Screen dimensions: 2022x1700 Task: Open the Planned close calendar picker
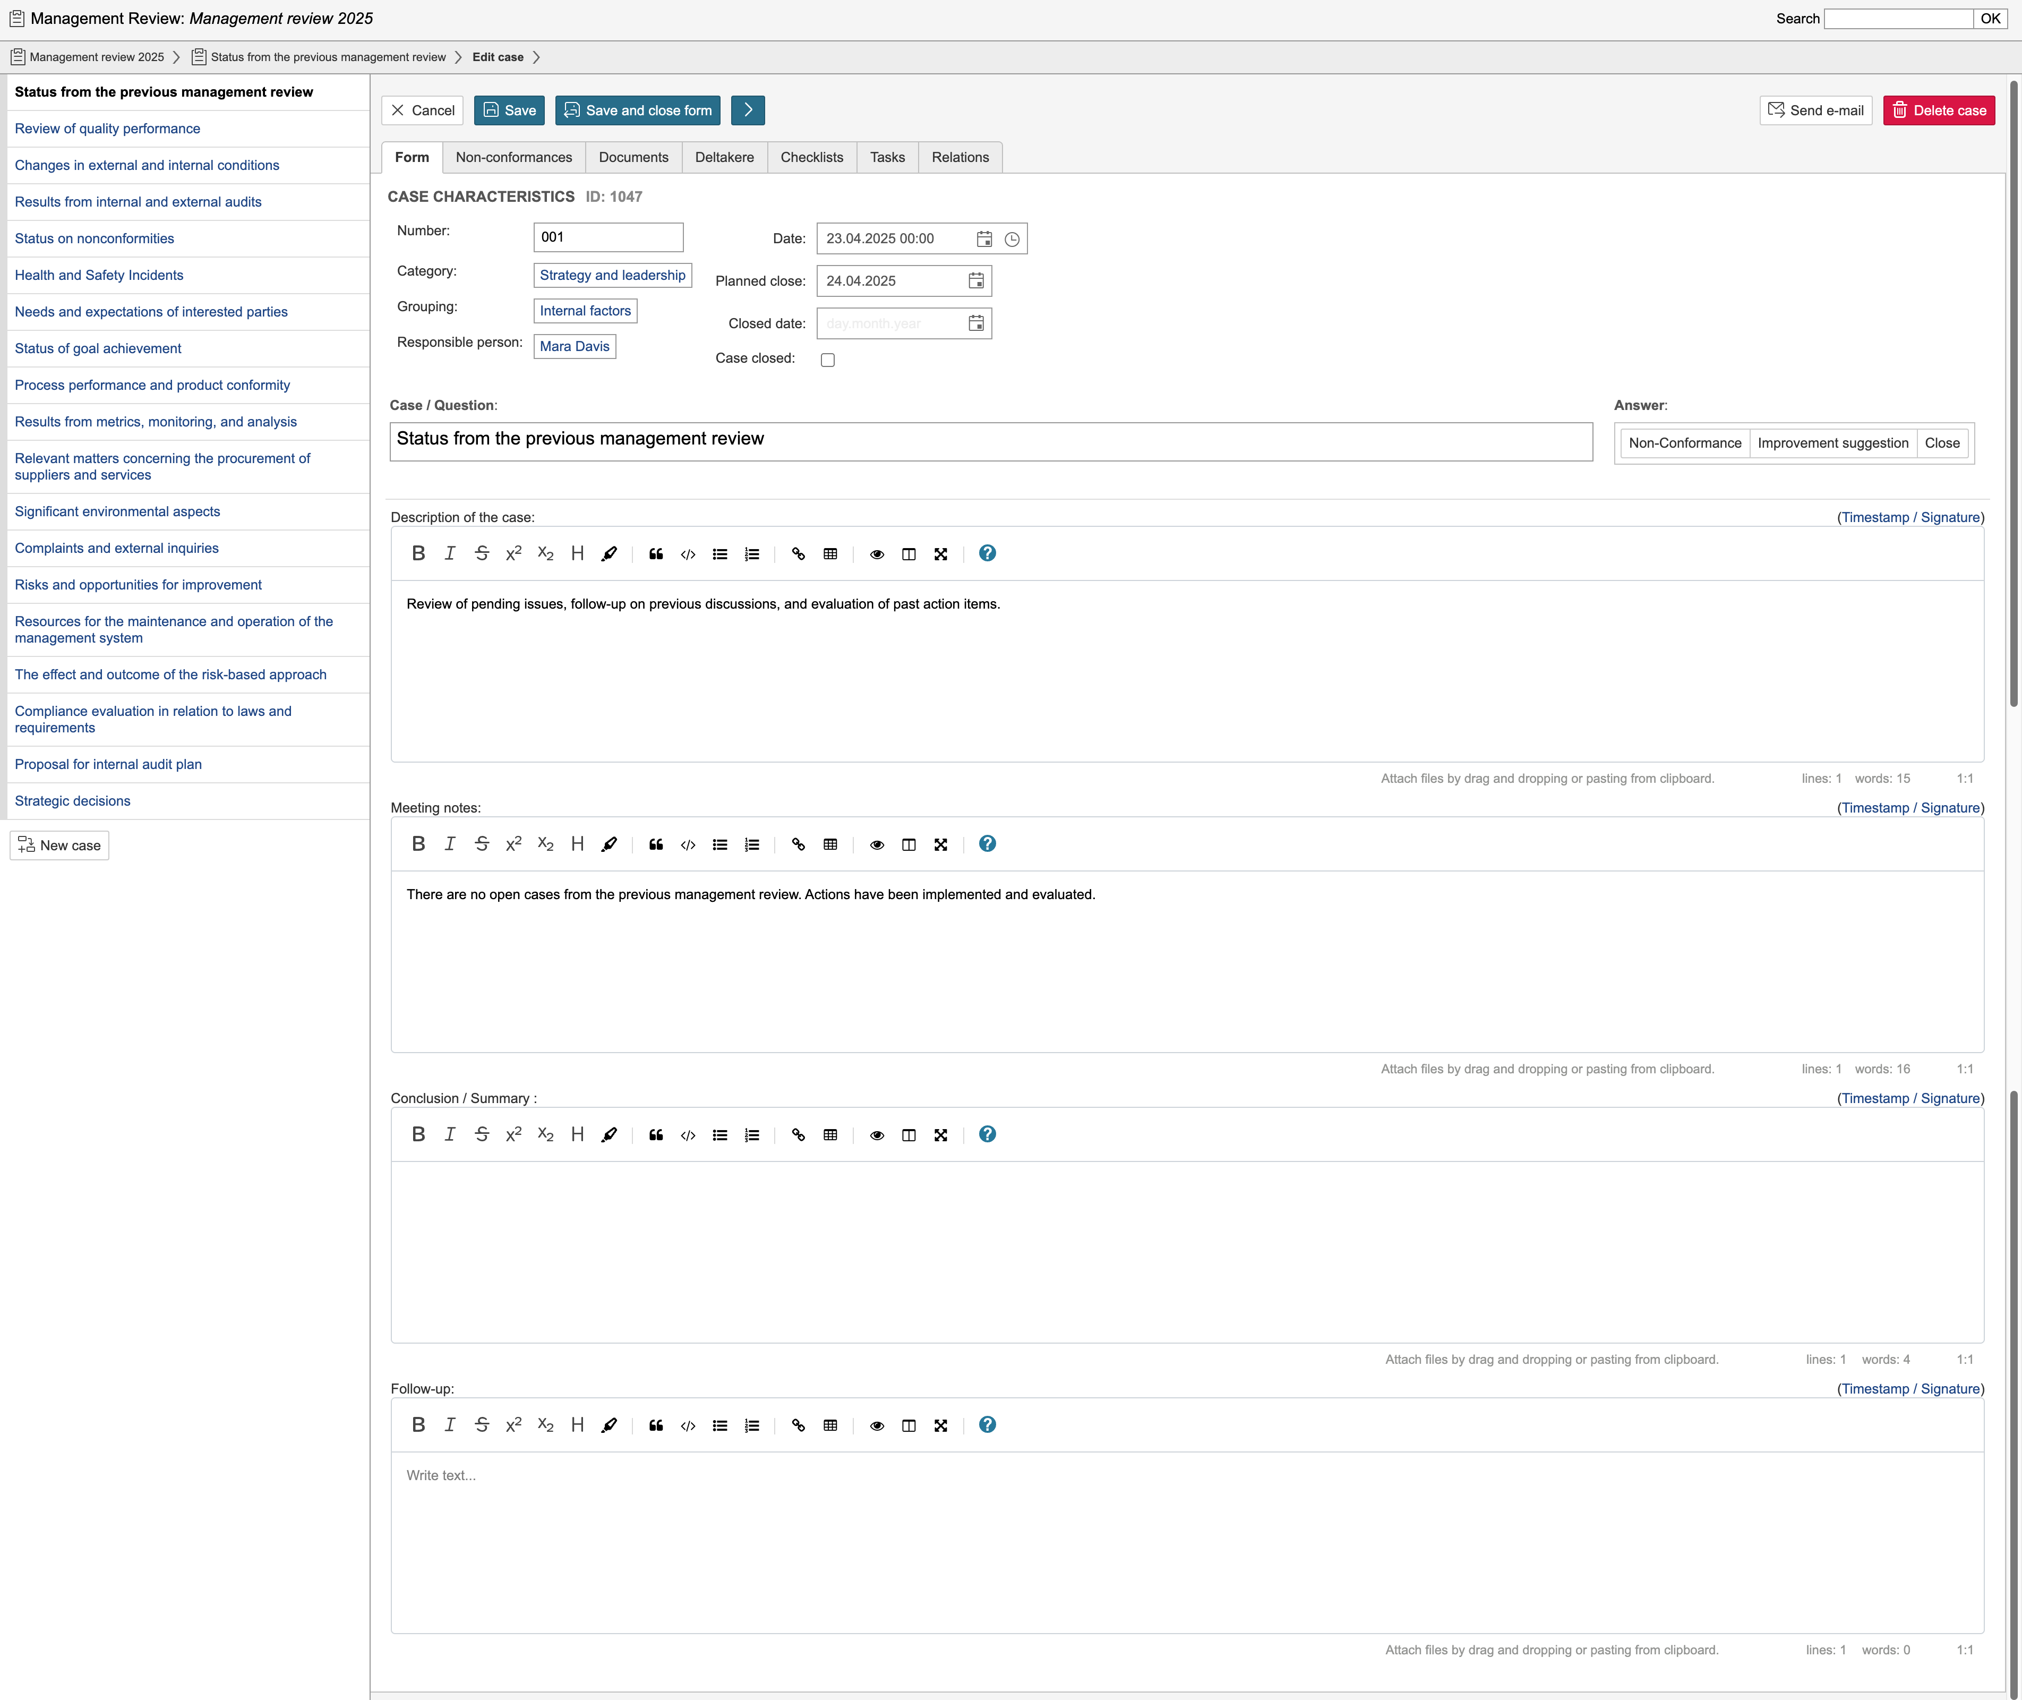[x=976, y=280]
